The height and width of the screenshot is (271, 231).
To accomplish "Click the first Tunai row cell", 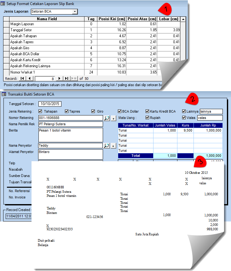I will [136, 131].
